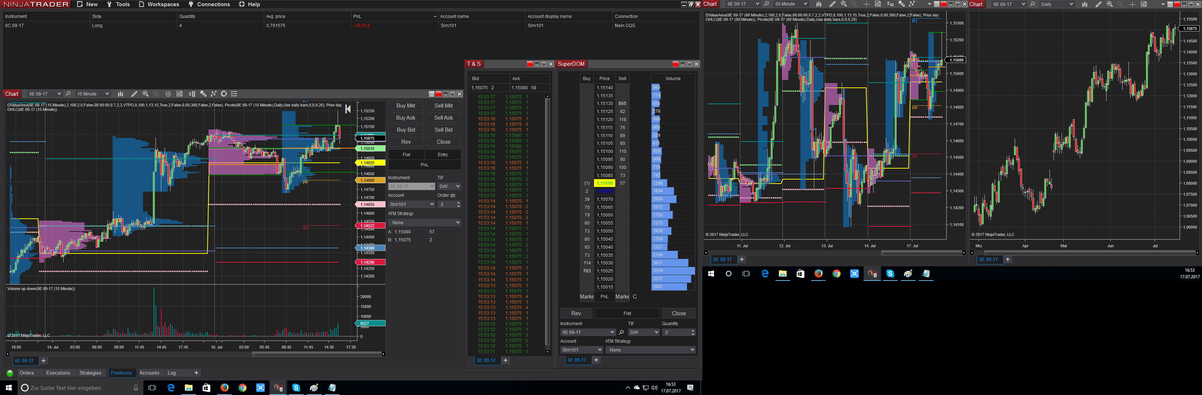Open the data box icon in 60 Minute chart
Screen dimensions: 1202x395
(878, 4)
